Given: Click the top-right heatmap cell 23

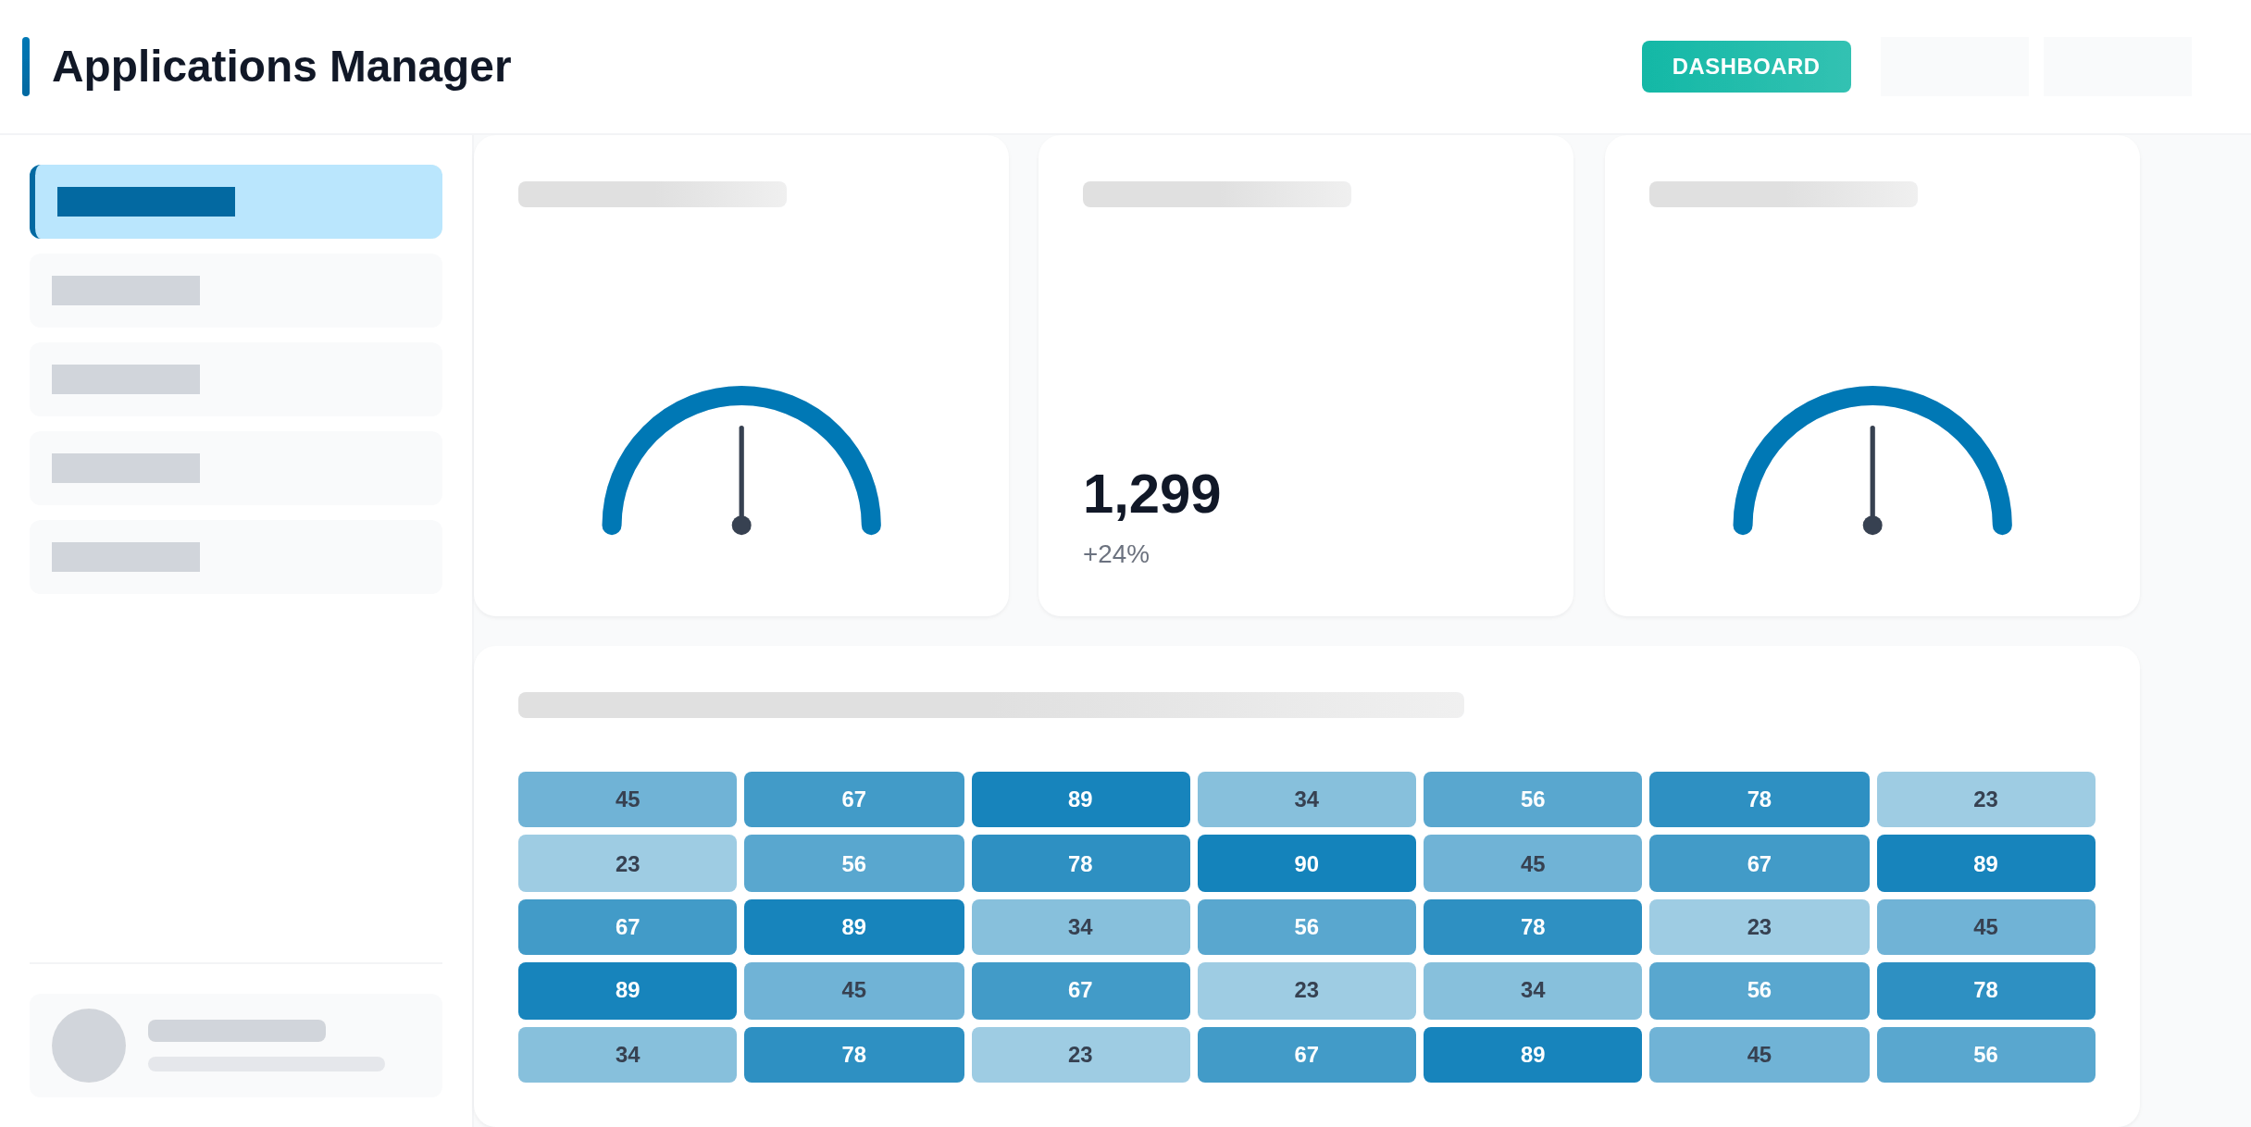Looking at the screenshot, I should pyautogui.click(x=1985, y=799).
